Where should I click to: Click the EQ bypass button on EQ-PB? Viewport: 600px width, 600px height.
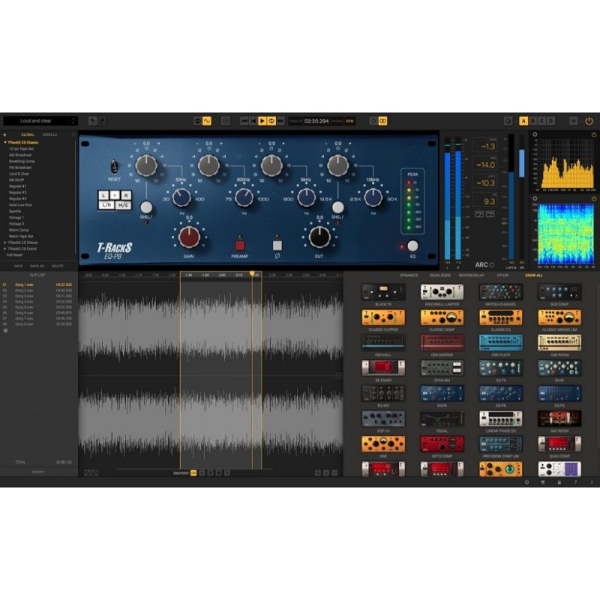click(x=413, y=246)
